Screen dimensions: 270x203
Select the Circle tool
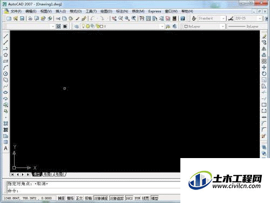5,74
